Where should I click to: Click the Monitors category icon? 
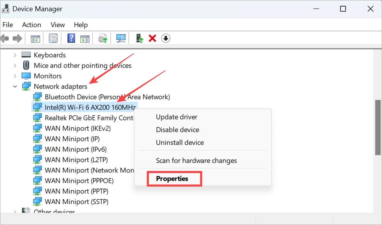click(x=26, y=76)
